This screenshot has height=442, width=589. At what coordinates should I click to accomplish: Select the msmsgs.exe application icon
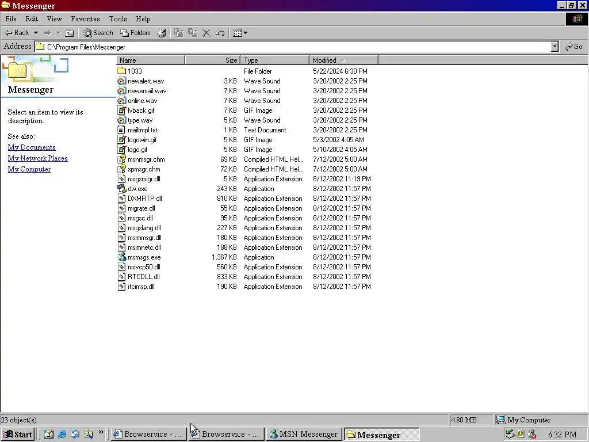point(121,257)
